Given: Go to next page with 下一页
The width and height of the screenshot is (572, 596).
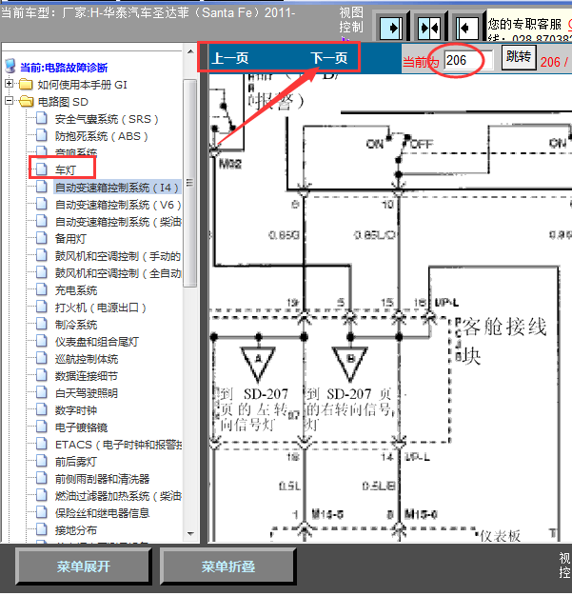Looking at the screenshot, I should point(329,58).
